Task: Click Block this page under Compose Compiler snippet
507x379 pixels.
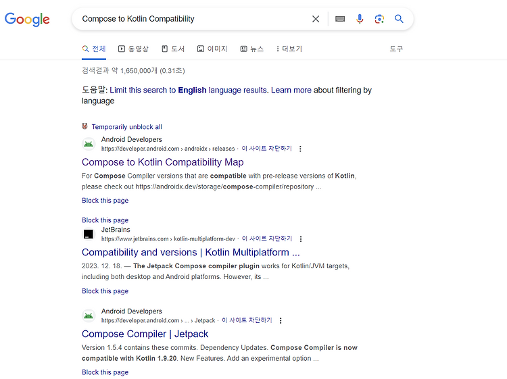Action: point(105,372)
